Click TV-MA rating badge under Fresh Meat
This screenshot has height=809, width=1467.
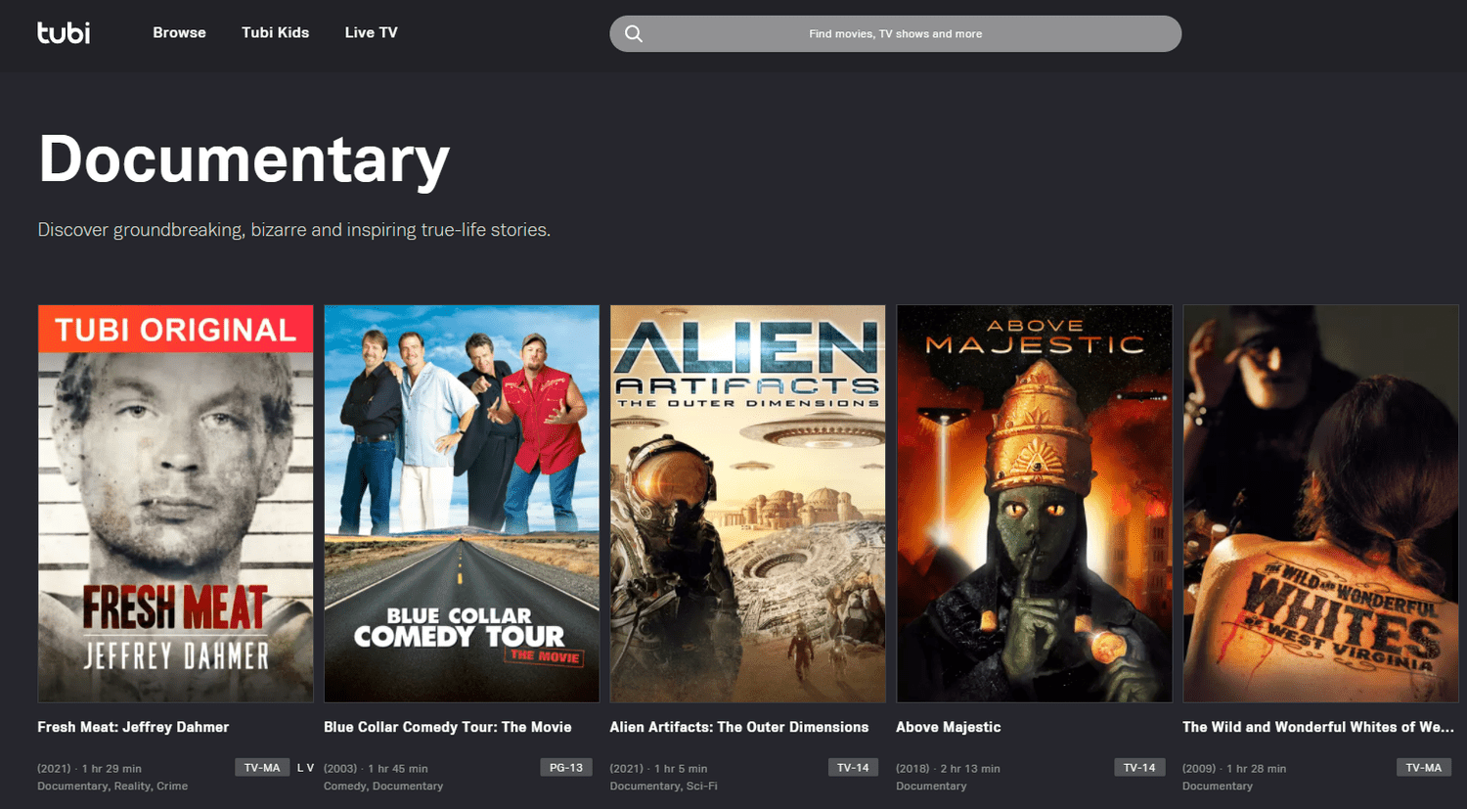[x=262, y=768]
